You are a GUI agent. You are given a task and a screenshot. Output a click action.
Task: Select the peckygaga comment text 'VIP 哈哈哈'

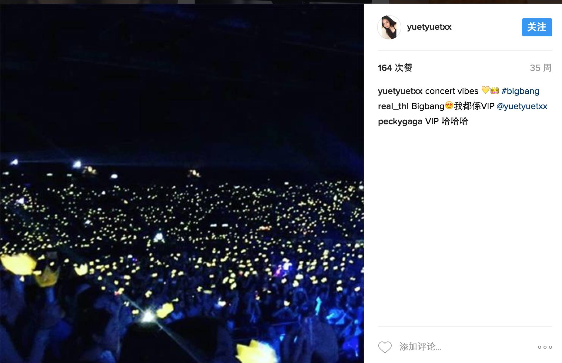[x=447, y=121]
